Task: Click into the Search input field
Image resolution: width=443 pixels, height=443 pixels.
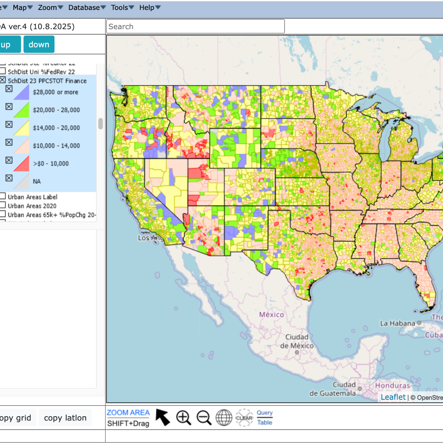Action: [195, 26]
